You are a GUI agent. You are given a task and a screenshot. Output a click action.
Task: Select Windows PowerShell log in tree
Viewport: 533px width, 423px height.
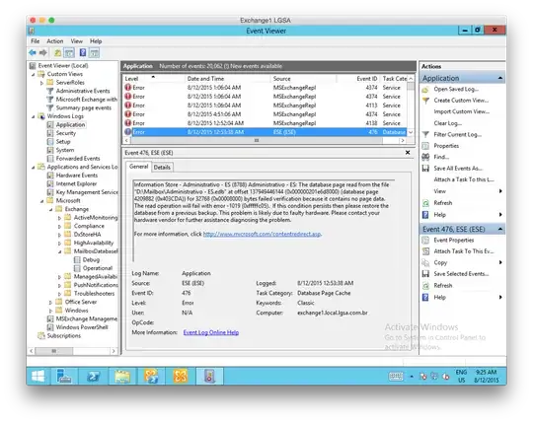(x=82, y=327)
